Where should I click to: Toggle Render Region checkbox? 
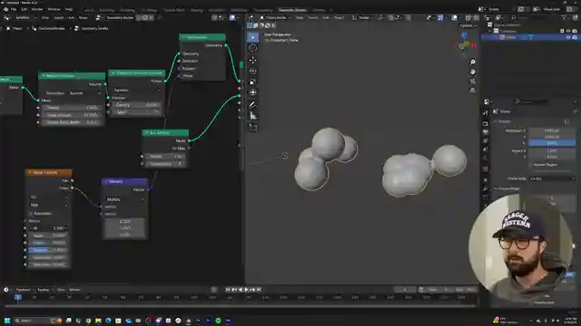click(530, 165)
